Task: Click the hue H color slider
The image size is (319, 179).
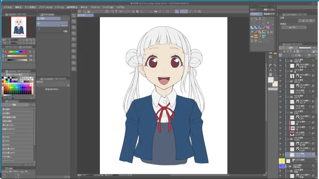Action: coord(17,52)
